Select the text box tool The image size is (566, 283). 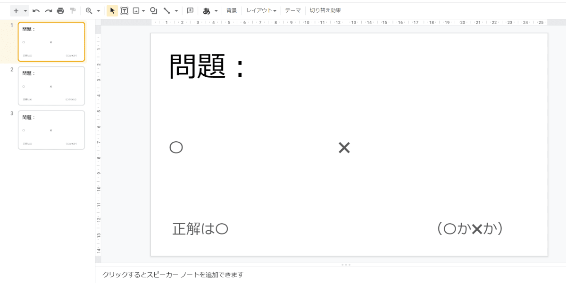coord(125,11)
